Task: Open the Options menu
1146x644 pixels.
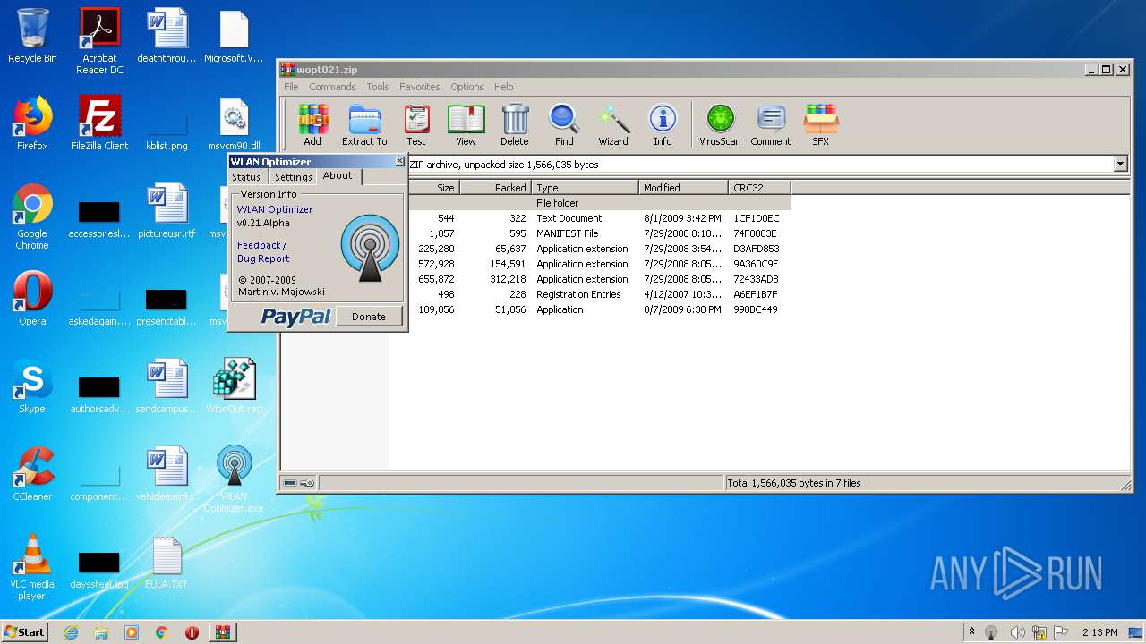Action: coord(466,87)
